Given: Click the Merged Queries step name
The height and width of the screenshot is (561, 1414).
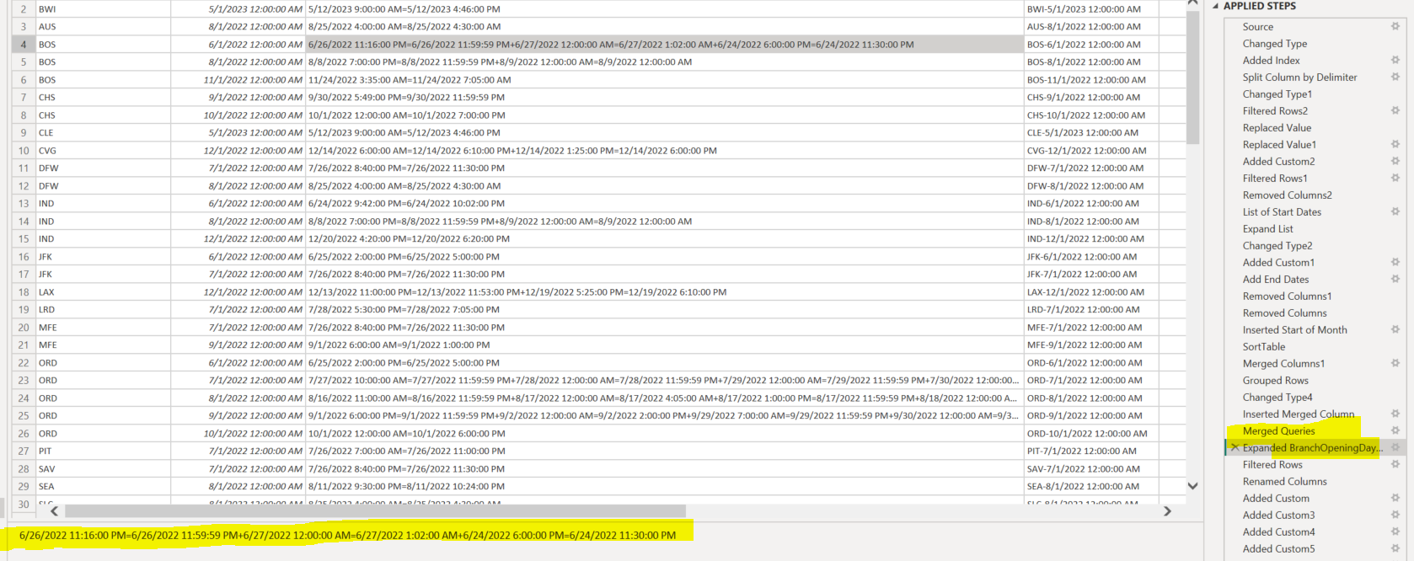Looking at the screenshot, I should [x=1278, y=431].
